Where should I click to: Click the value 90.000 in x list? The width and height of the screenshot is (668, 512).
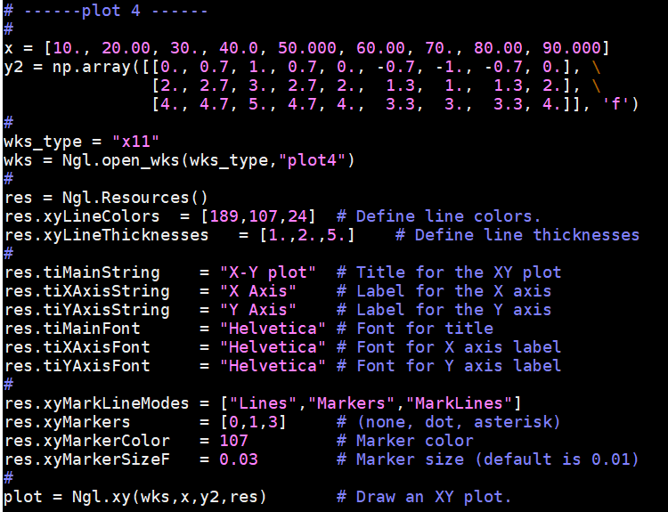pyautogui.click(x=571, y=48)
